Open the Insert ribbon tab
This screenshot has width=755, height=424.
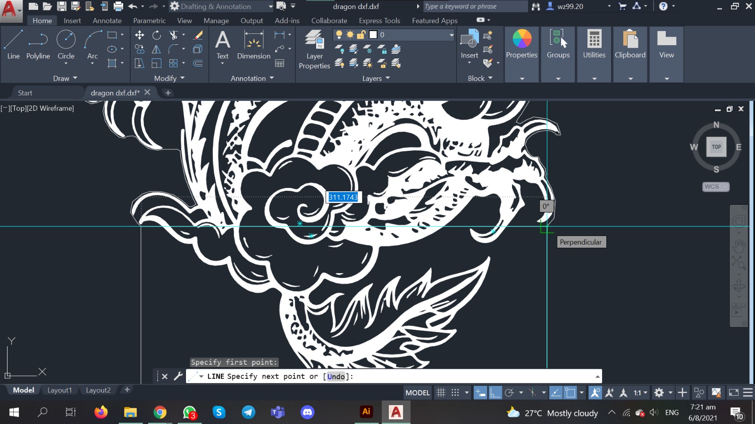coord(72,21)
